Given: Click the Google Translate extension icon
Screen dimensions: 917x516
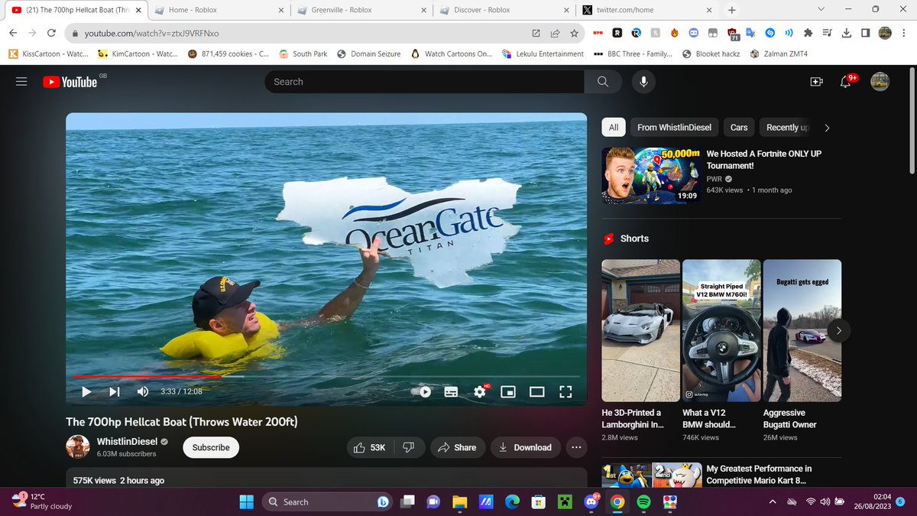Looking at the screenshot, I should (750, 33).
